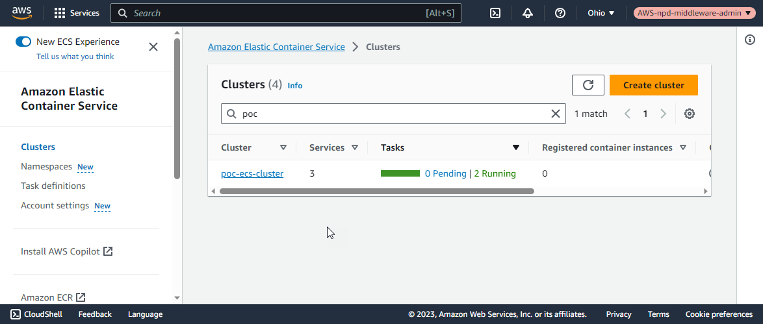Click table horizontal scroll left arrow

click(213, 191)
